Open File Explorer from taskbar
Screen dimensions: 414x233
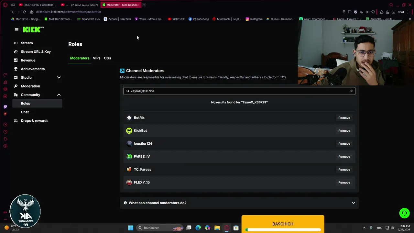pyautogui.click(x=217, y=228)
